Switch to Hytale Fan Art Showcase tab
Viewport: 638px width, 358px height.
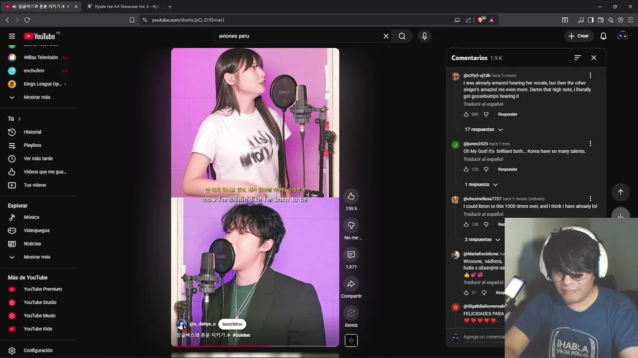coord(123,6)
